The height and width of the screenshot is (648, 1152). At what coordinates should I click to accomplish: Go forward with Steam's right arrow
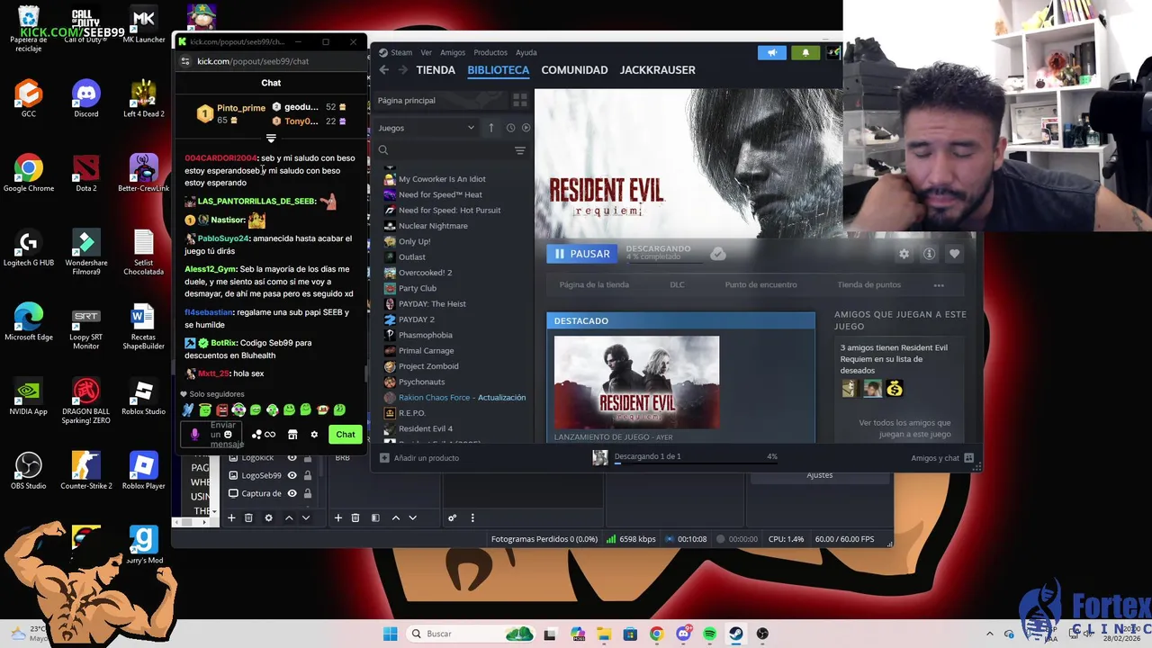[402, 69]
